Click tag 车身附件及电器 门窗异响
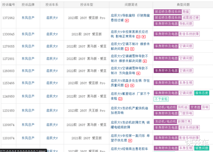213x152 pixels. (x=173, y=113)
